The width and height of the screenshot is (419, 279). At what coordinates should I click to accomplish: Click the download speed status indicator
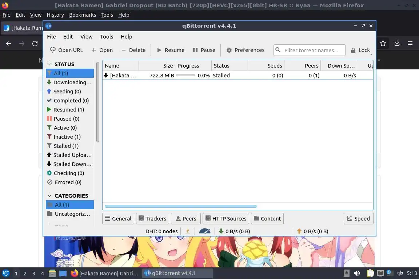tap(234, 231)
